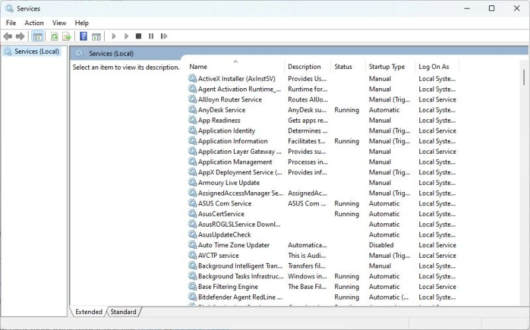
Task: Click gear icon beside Armoury Live Update
Action: [193, 183]
